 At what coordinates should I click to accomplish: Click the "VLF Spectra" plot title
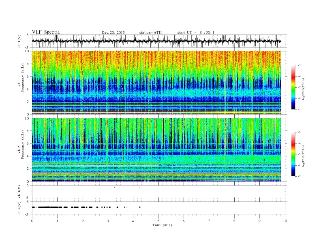click(x=46, y=32)
